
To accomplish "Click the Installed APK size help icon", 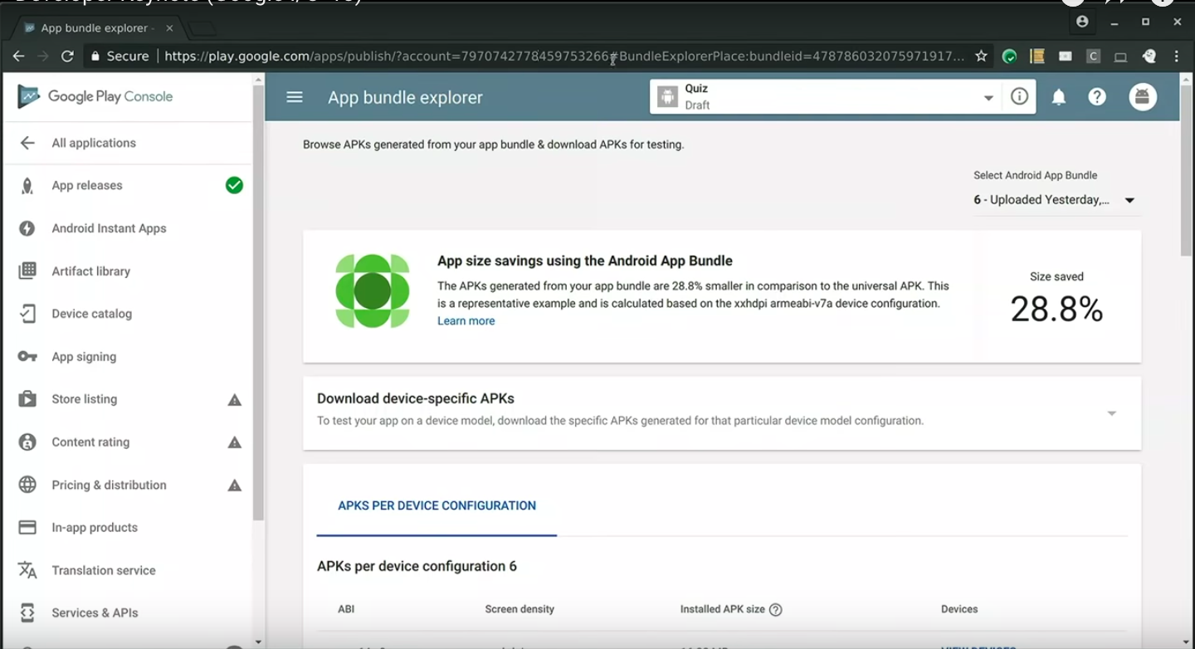I will 776,610.
